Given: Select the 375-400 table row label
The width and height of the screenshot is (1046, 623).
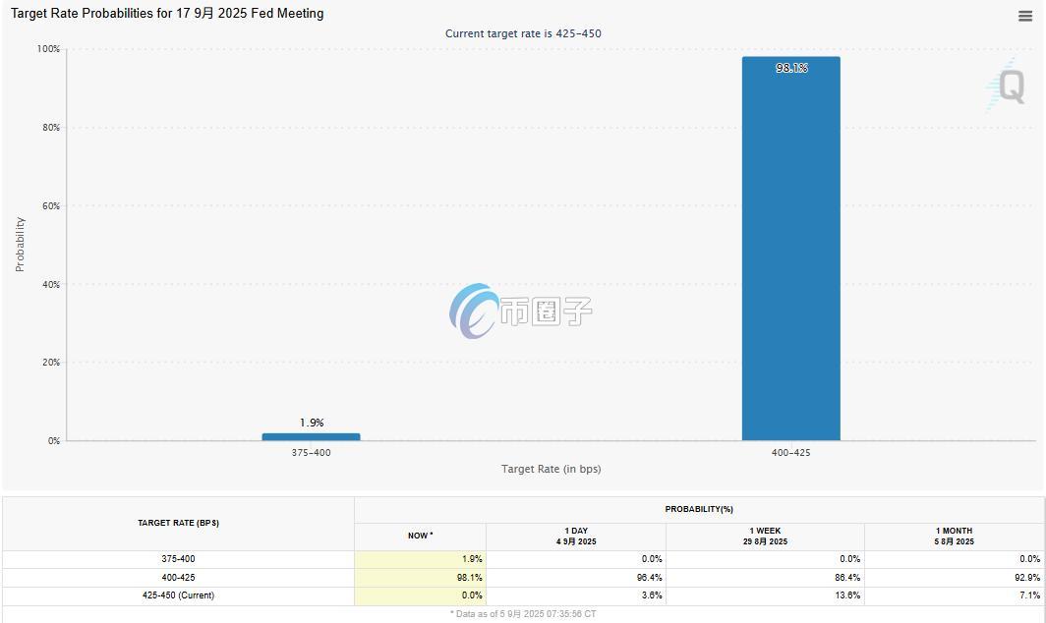Looking at the screenshot, I should tap(178, 559).
